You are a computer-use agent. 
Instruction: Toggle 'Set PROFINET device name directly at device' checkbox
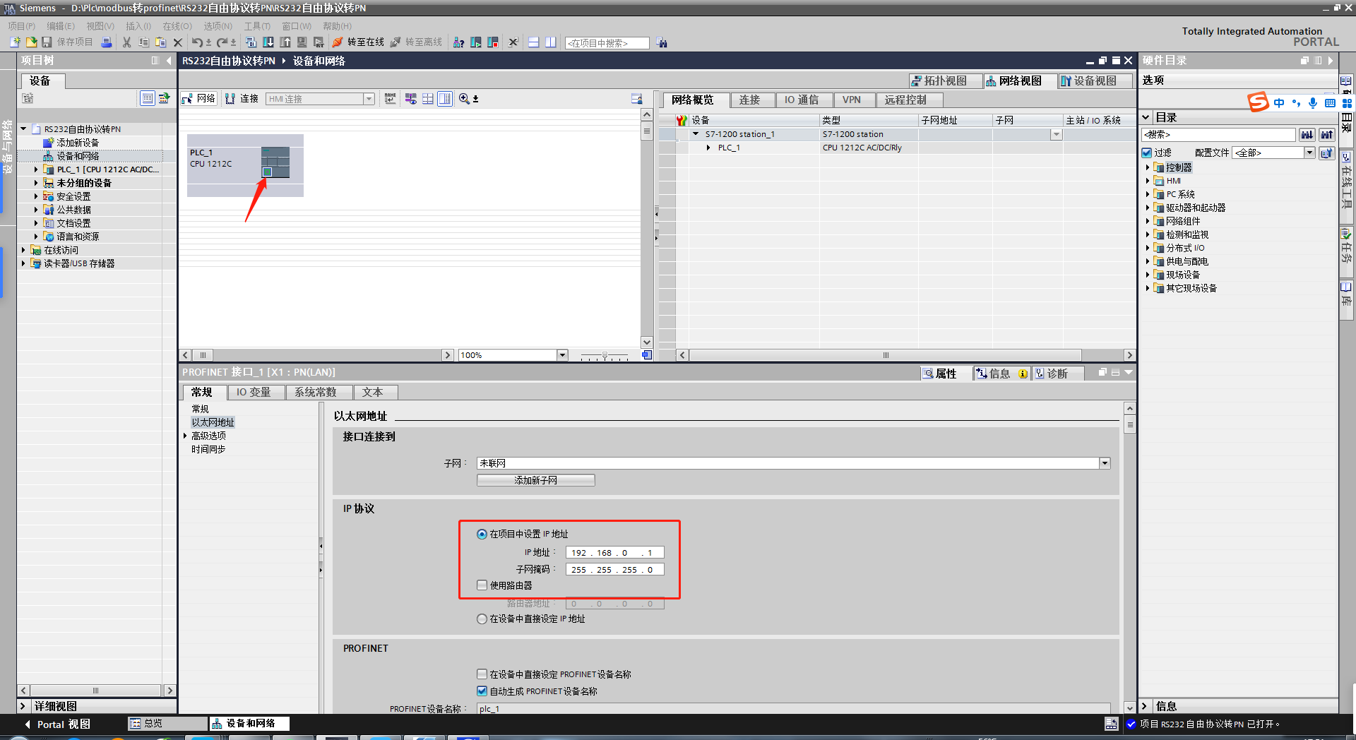482,674
